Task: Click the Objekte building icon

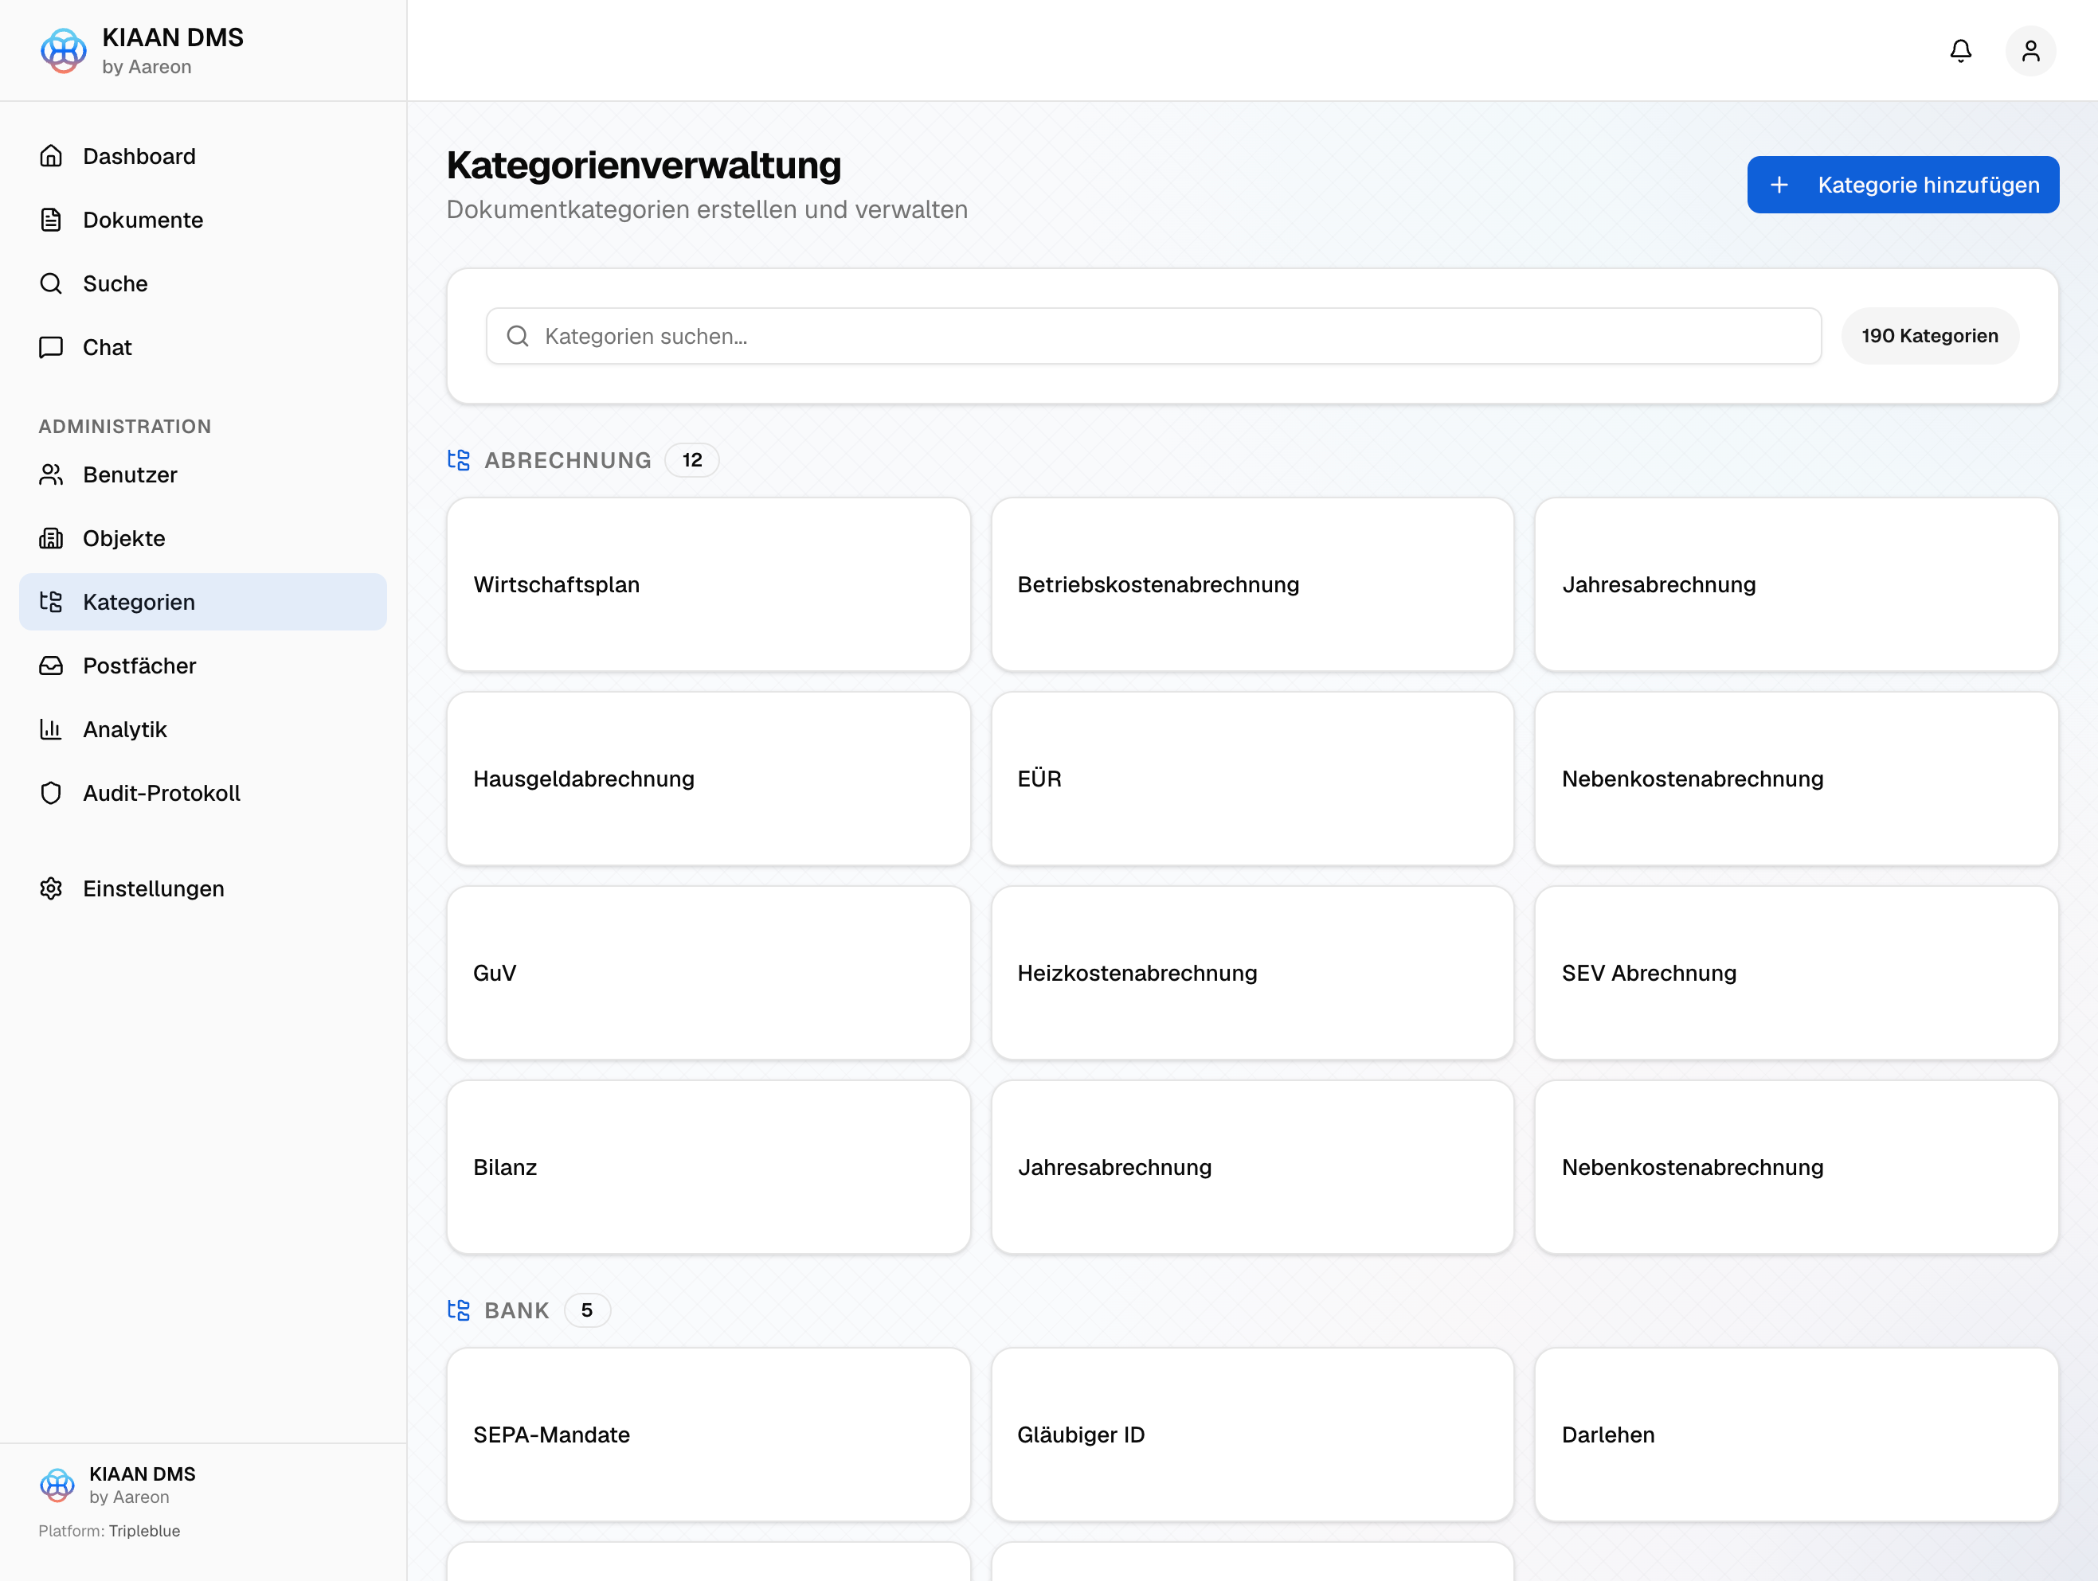Action: pos(51,537)
